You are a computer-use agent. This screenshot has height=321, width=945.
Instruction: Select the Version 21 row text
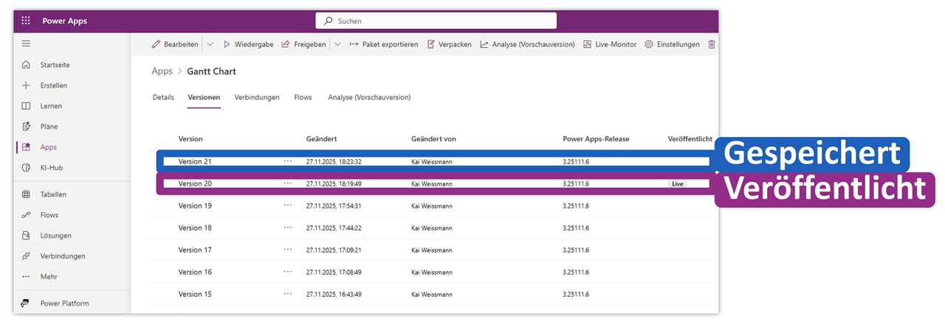[195, 161]
